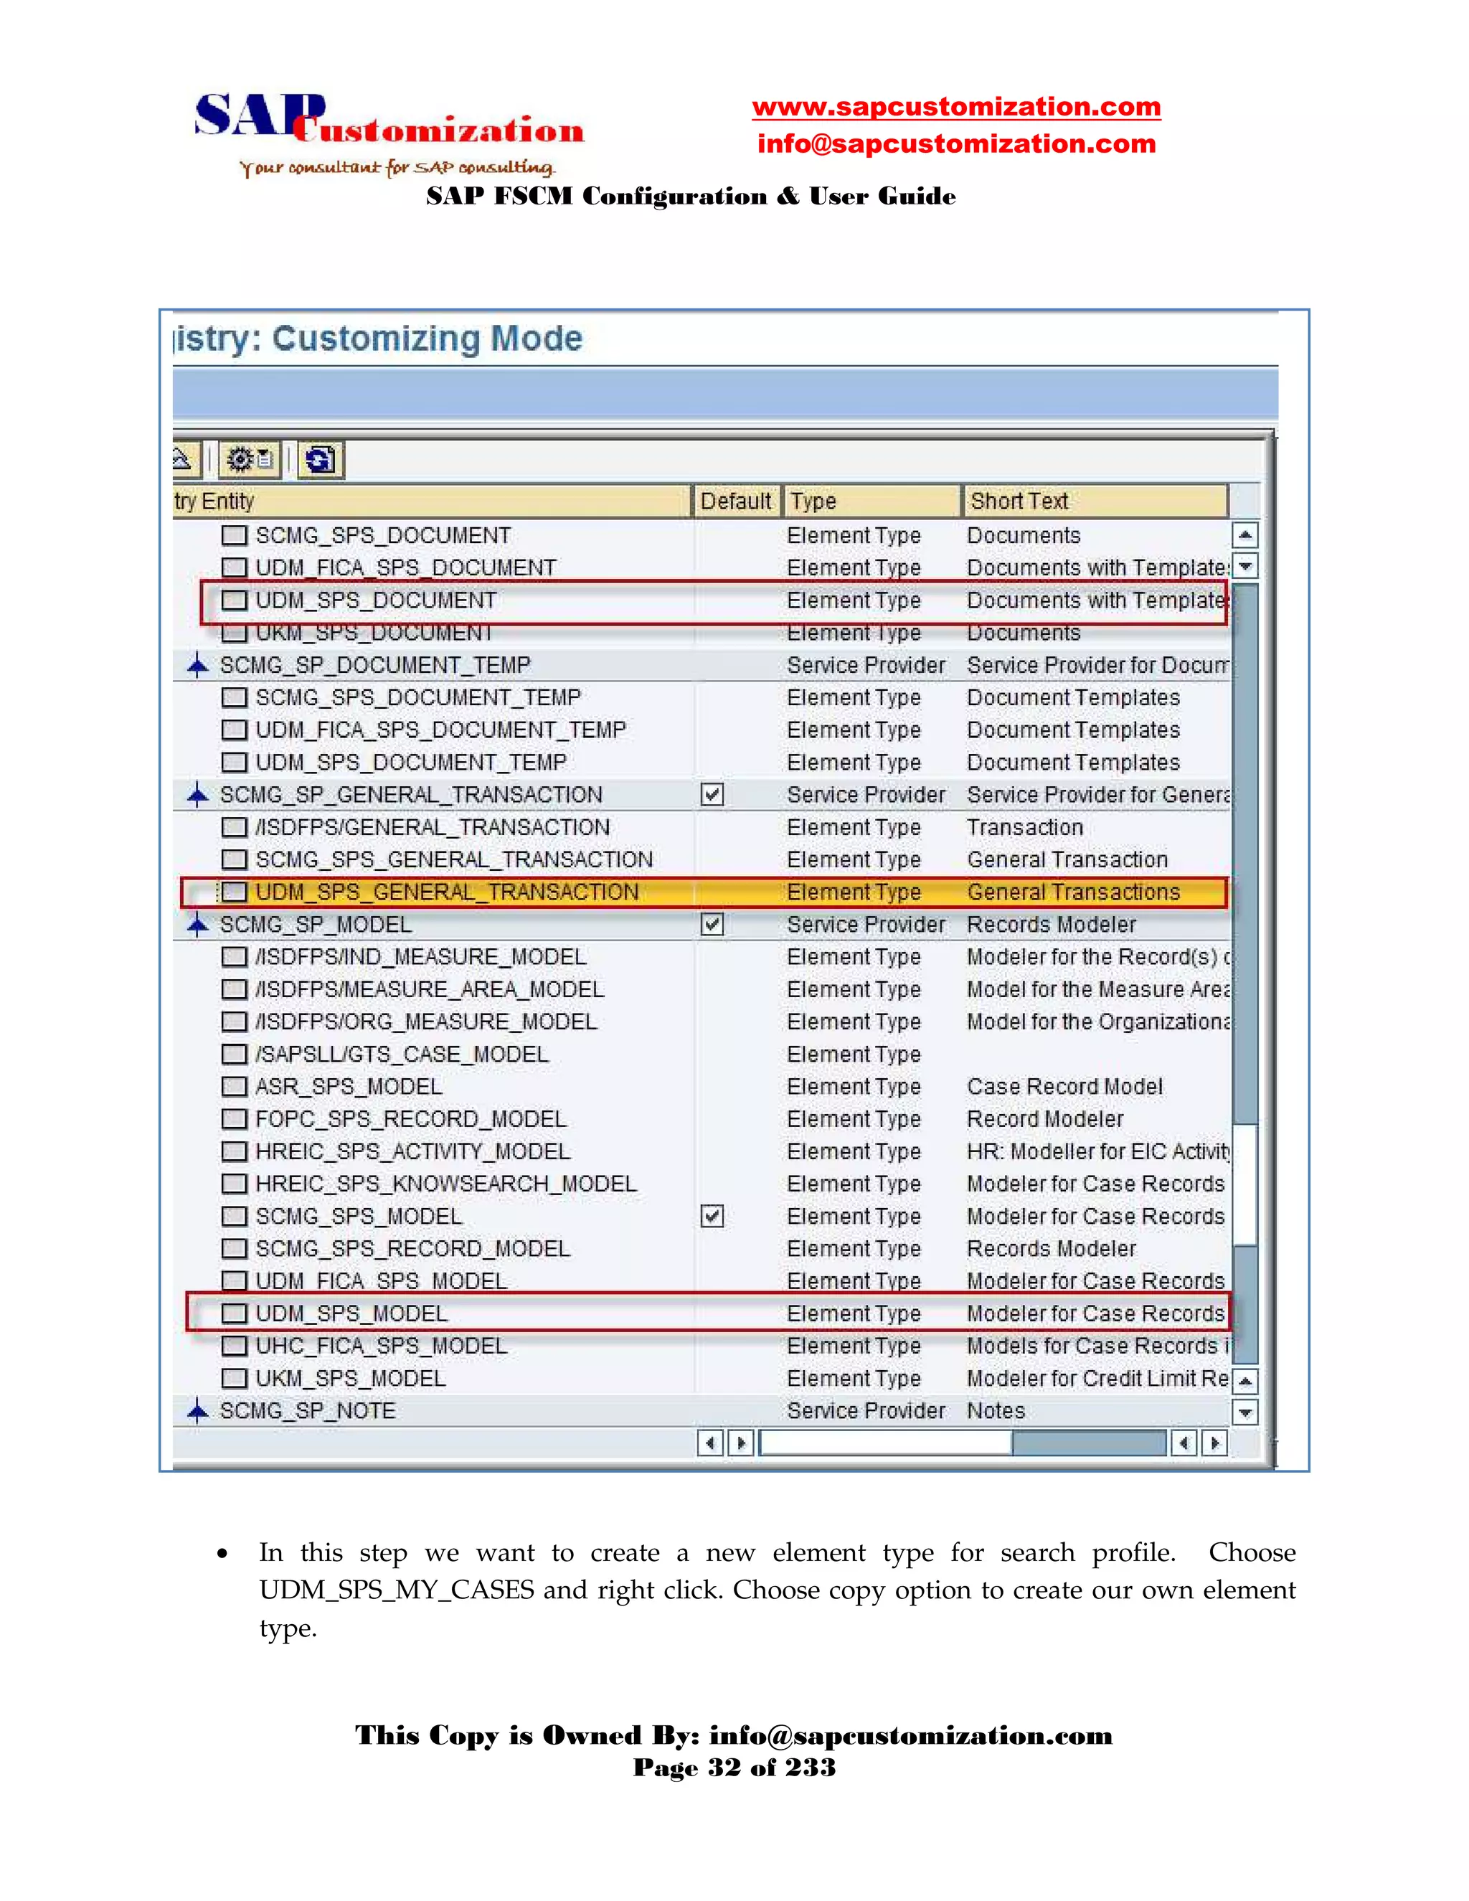
Task: Click icon beside FOPC_SPS_RECORD_MODEL
Action: point(234,1119)
